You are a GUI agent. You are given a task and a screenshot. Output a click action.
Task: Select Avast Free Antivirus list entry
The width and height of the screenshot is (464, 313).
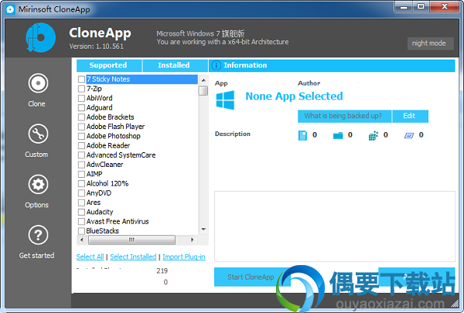click(118, 221)
